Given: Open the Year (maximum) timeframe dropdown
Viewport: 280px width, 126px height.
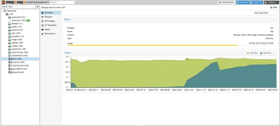Looking at the screenshot, I should coord(265,13).
